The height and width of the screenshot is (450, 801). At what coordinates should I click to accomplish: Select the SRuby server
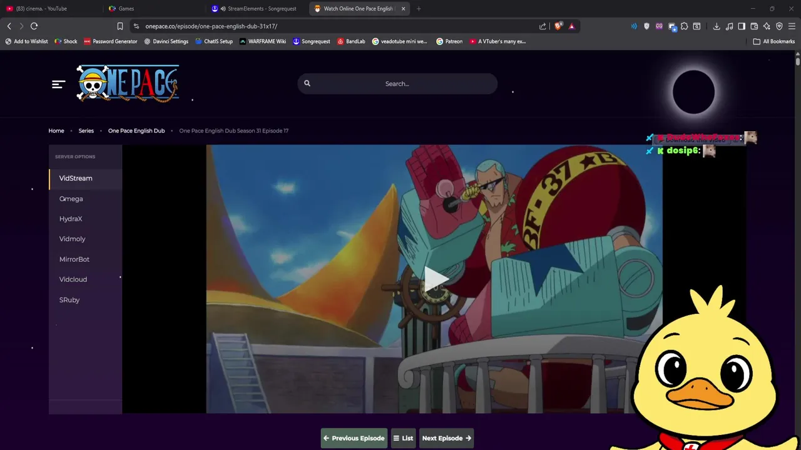pyautogui.click(x=86, y=300)
